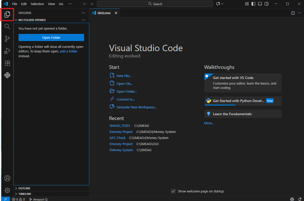Open the Accounts menu icon
The image size is (304, 201).
[7, 178]
